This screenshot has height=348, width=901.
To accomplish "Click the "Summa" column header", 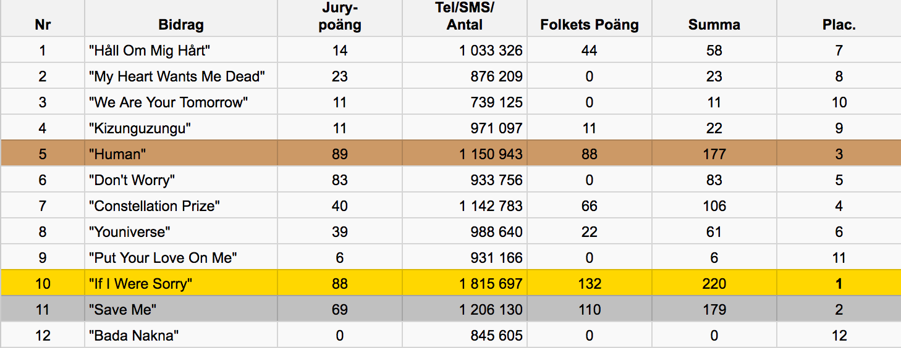I will 714,25.
